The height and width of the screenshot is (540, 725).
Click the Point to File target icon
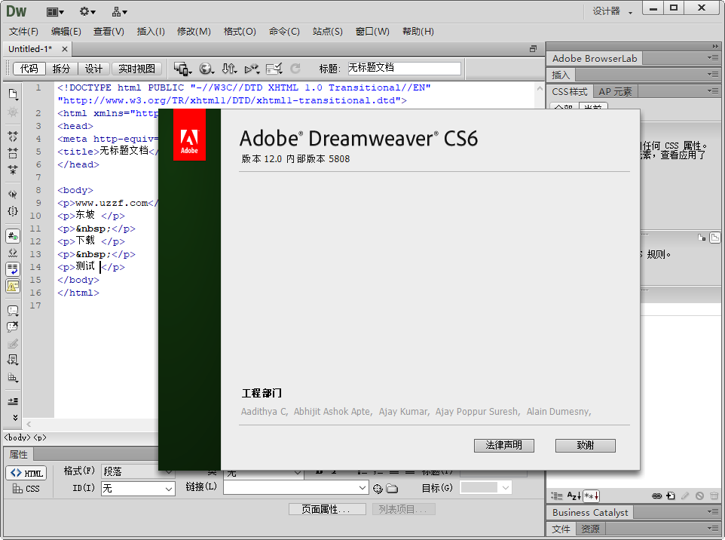pos(378,488)
